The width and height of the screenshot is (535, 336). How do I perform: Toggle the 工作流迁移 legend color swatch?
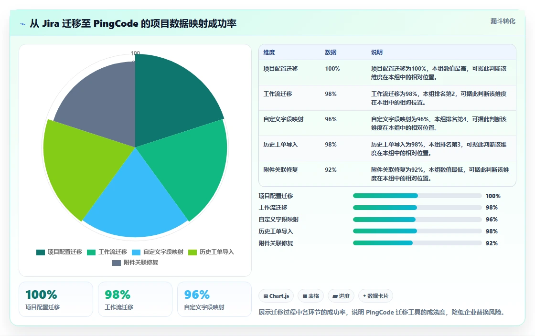pyautogui.click(x=91, y=252)
